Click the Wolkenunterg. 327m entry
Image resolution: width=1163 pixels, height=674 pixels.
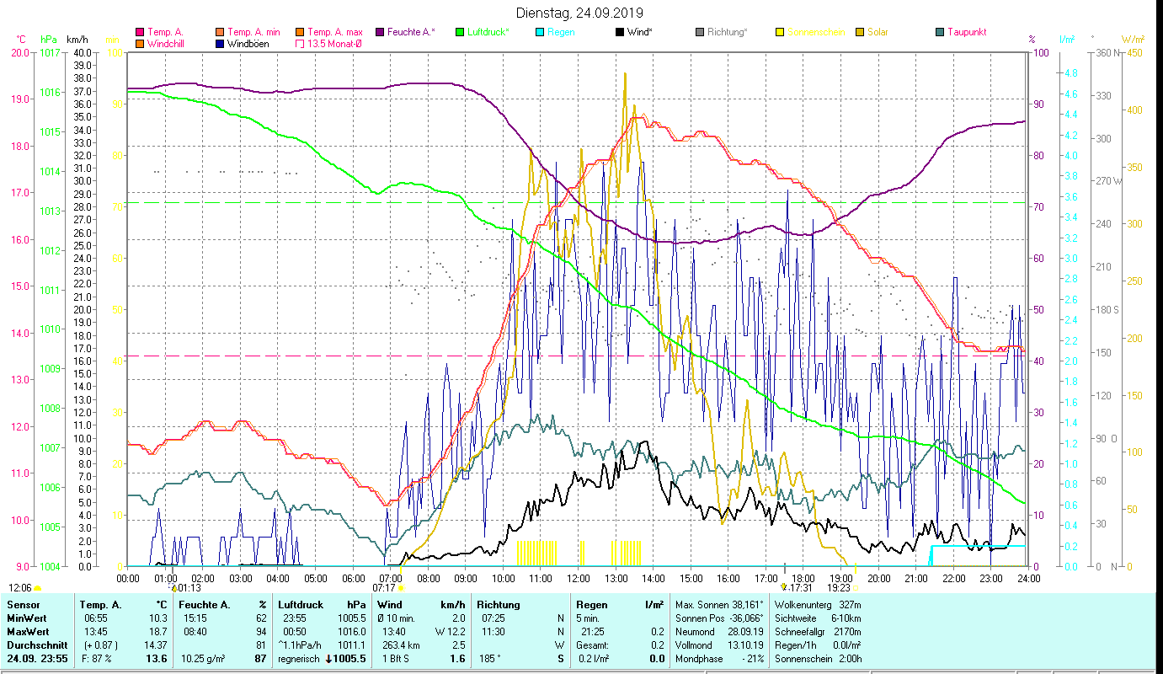[819, 605]
